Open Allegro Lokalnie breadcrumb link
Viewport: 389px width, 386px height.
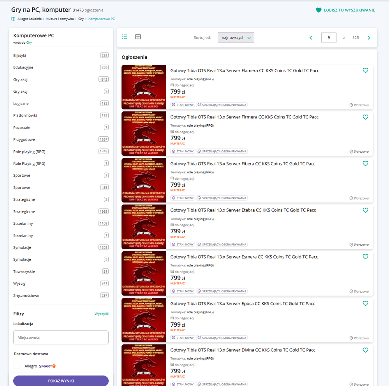tap(30, 19)
